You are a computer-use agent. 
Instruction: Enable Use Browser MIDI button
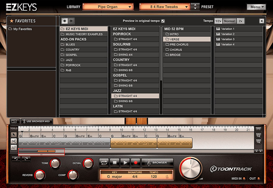click(x=36, y=121)
